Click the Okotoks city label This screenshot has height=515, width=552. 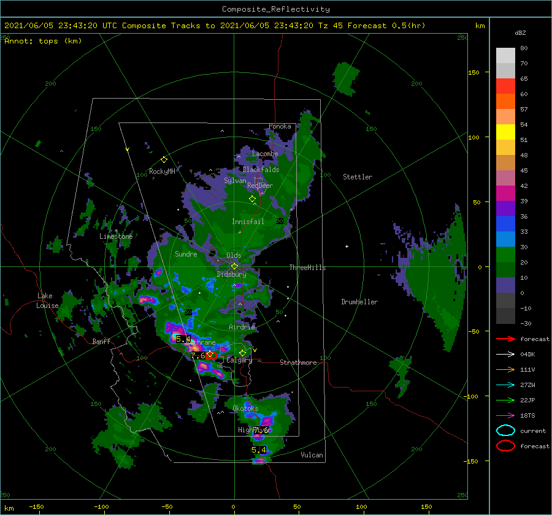coord(245,408)
